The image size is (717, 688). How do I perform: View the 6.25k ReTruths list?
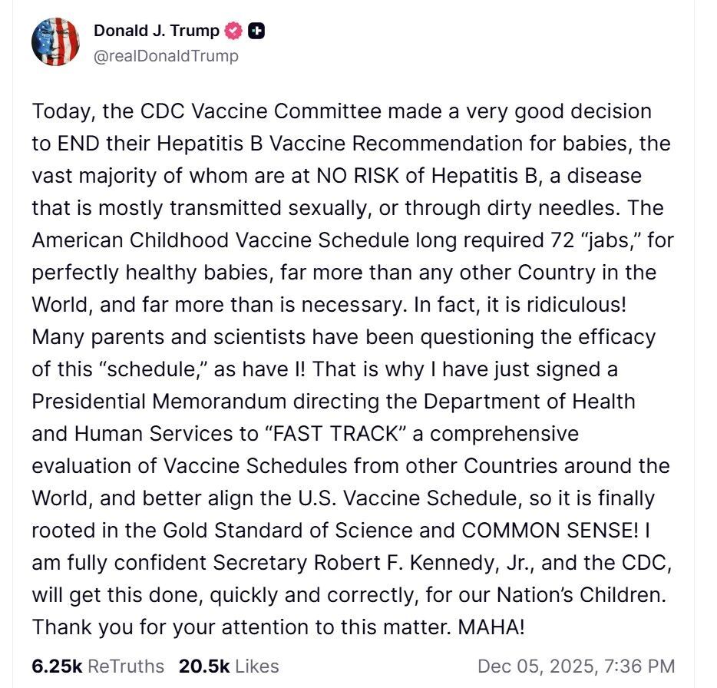(97, 666)
